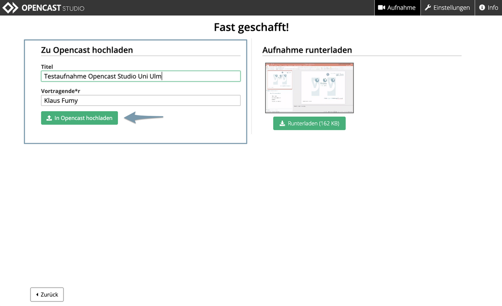502x306 pixels.
Task: Click the 'Fast geschafft!' heading
Action: click(251, 27)
